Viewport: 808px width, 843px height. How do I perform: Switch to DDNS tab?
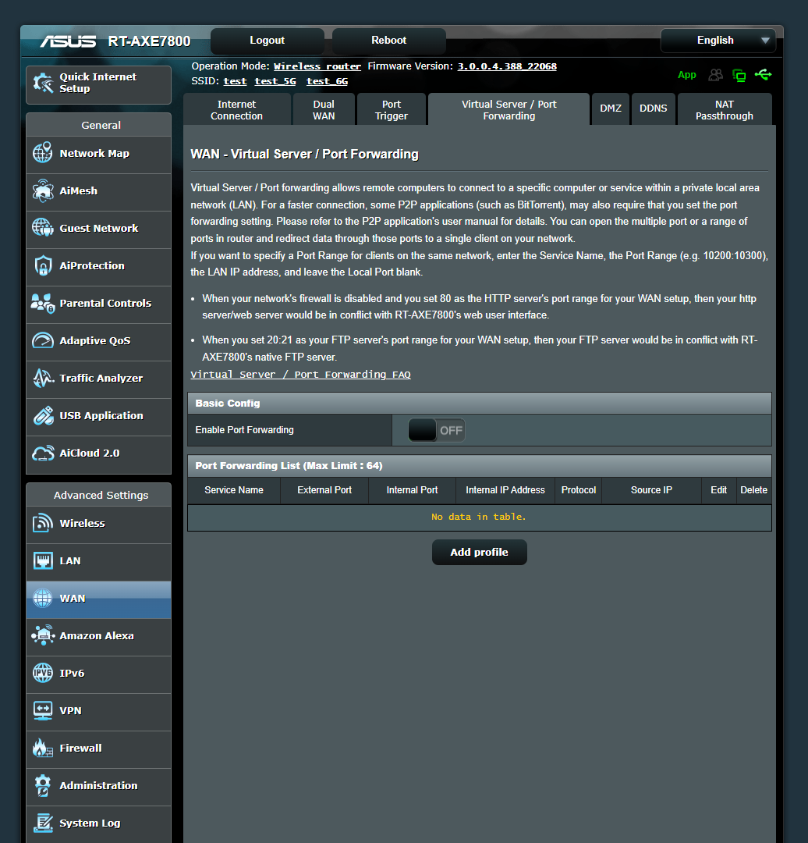click(x=654, y=108)
